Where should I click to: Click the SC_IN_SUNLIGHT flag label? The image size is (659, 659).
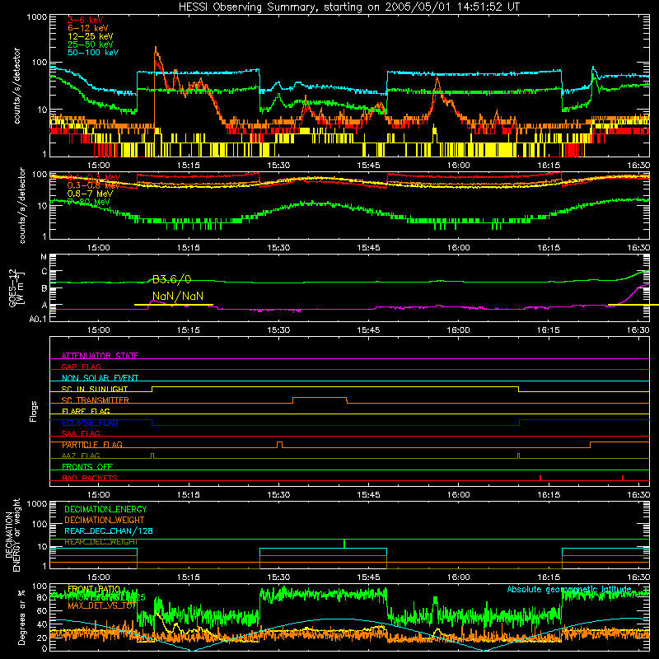[x=95, y=389]
